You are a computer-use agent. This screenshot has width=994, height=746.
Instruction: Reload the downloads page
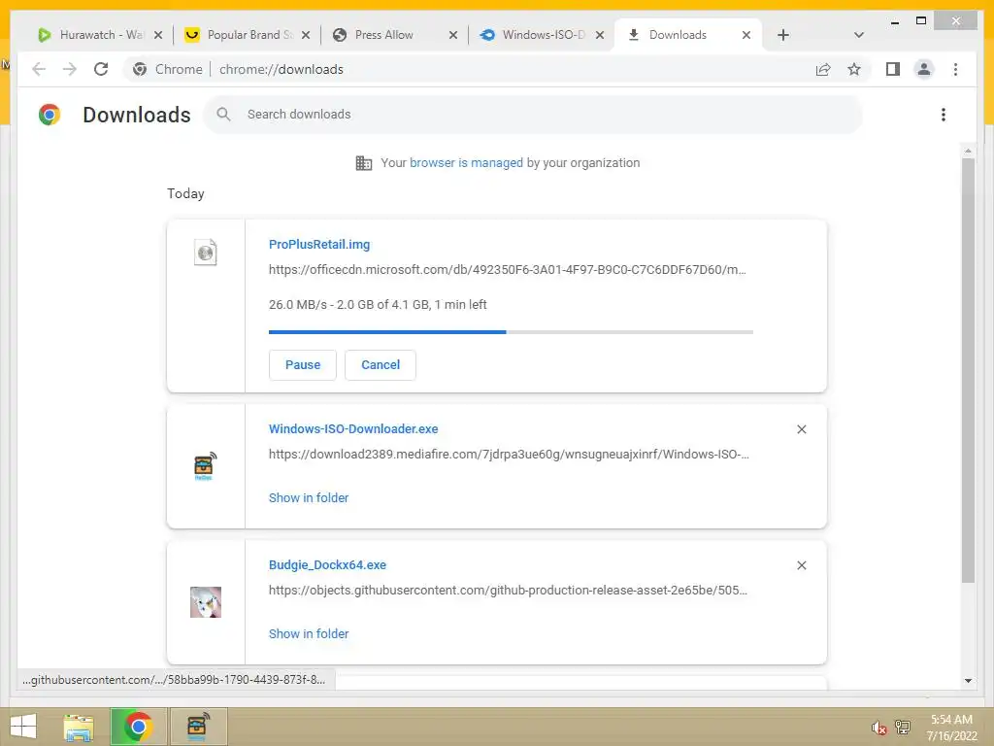(x=101, y=69)
